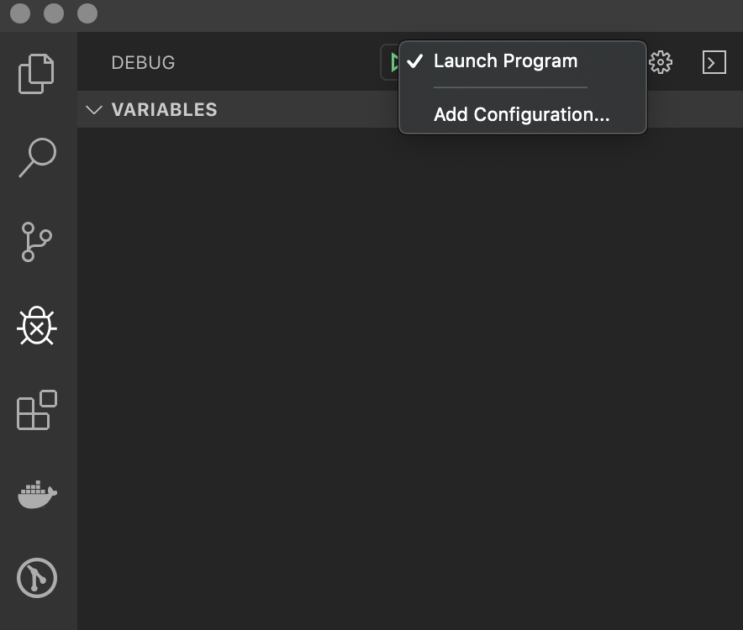Viewport: 743px width, 630px height.
Task: Select the Launch Program configuration
Action: click(505, 61)
